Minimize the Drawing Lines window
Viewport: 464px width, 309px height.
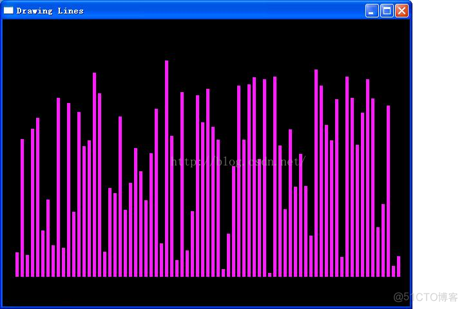point(372,10)
